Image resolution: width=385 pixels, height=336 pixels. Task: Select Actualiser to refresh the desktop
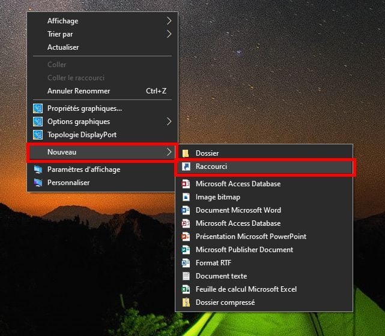63,47
